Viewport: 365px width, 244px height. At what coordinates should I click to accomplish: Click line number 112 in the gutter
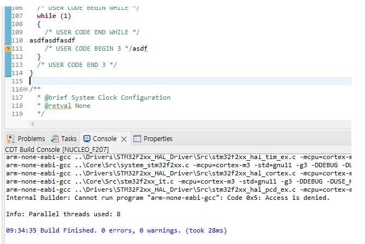point(17,57)
